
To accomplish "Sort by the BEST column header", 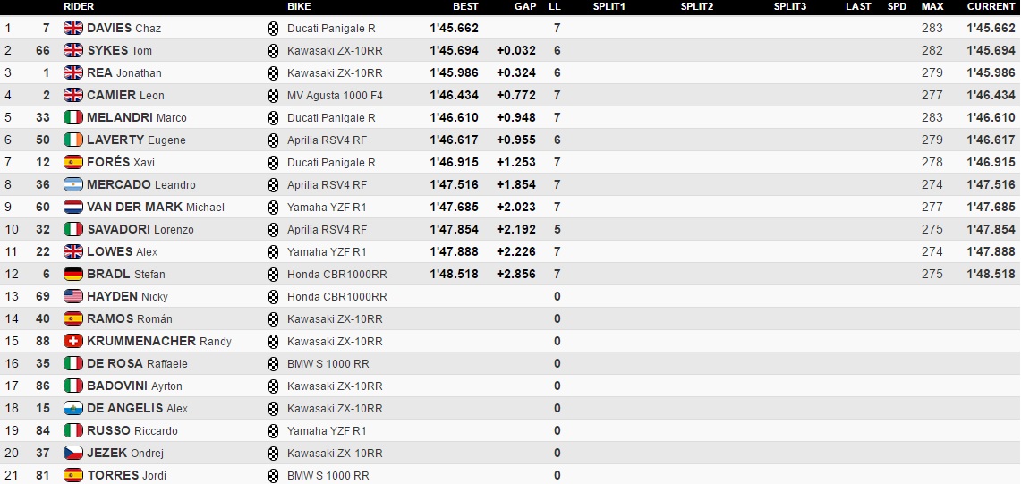I will [x=465, y=6].
